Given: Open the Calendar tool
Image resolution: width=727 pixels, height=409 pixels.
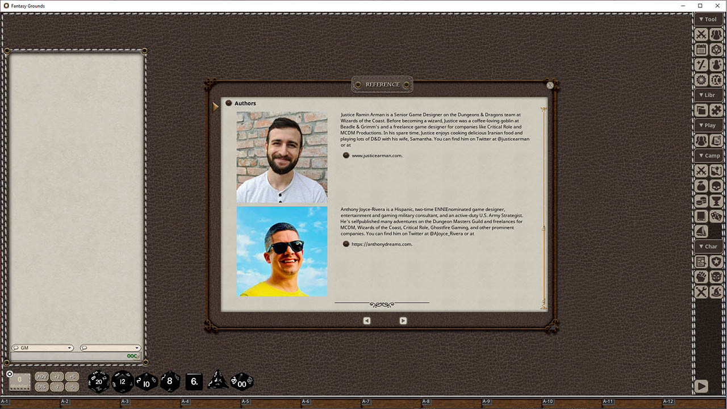Looking at the screenshot, I should [701, 49].
